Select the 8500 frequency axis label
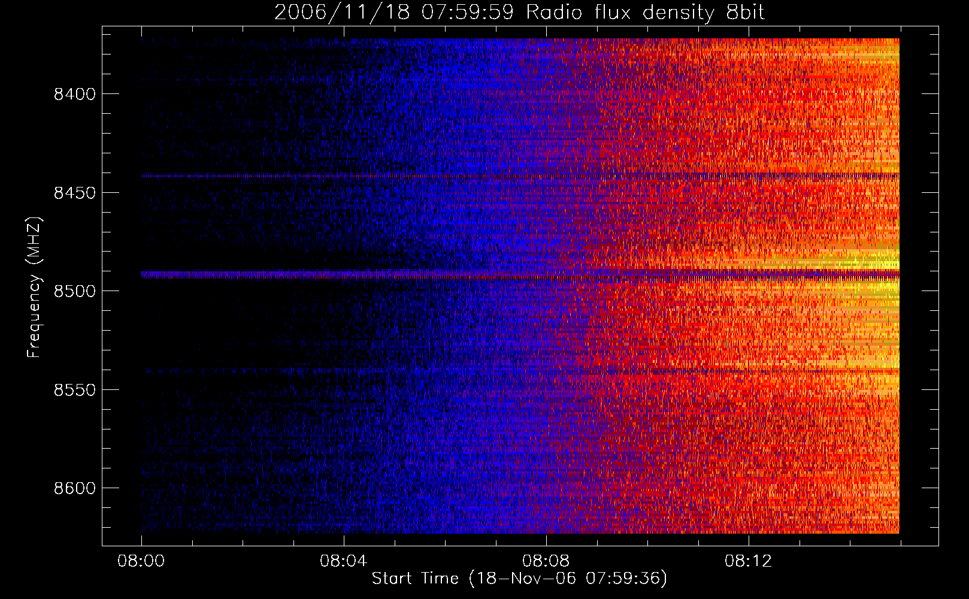Screen dimensions: 969x599 point(75,292)
